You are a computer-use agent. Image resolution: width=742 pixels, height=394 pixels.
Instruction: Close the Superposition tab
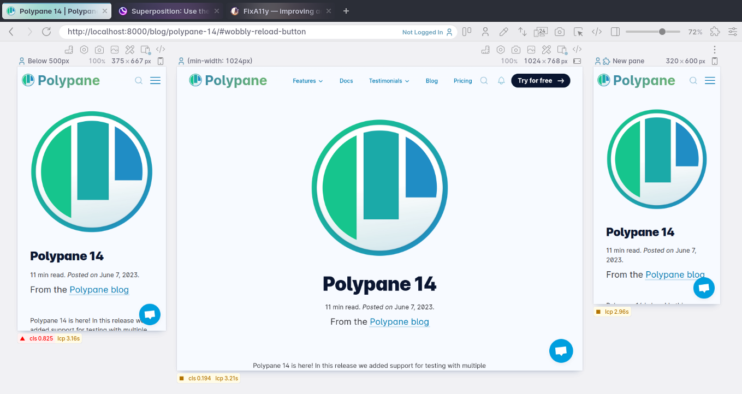(216, 11)
